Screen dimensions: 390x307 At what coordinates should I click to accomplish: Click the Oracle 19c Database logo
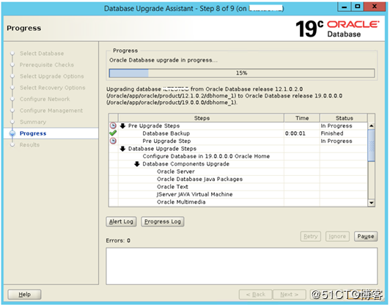click(x=337, y=29)
